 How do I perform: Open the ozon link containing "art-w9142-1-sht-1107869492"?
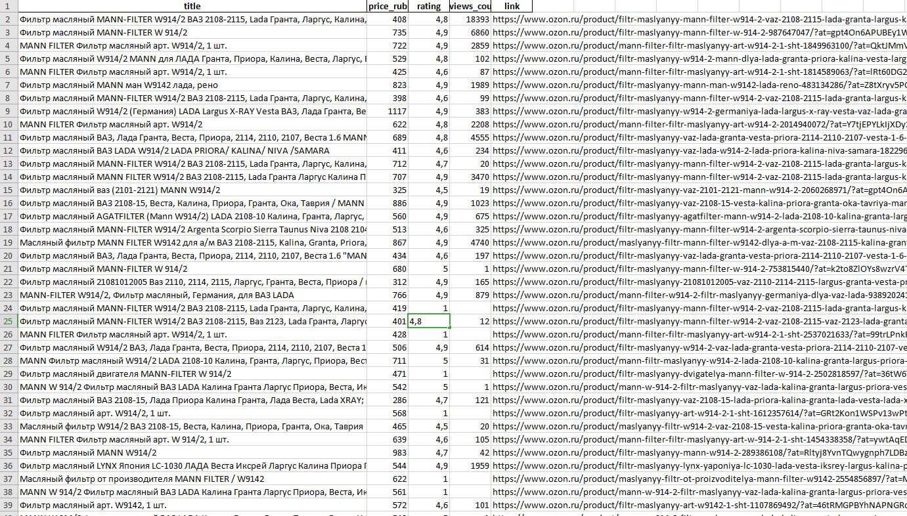[699, 505]
